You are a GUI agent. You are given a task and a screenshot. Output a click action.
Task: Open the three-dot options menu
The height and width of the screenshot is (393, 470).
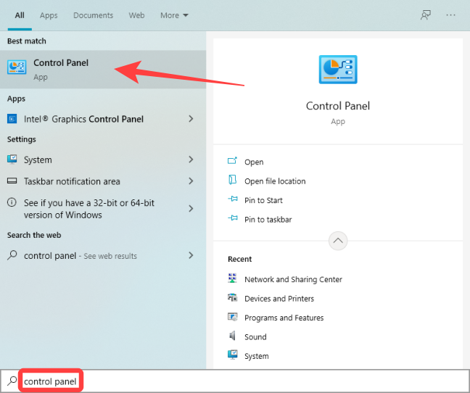coord(452,15)
